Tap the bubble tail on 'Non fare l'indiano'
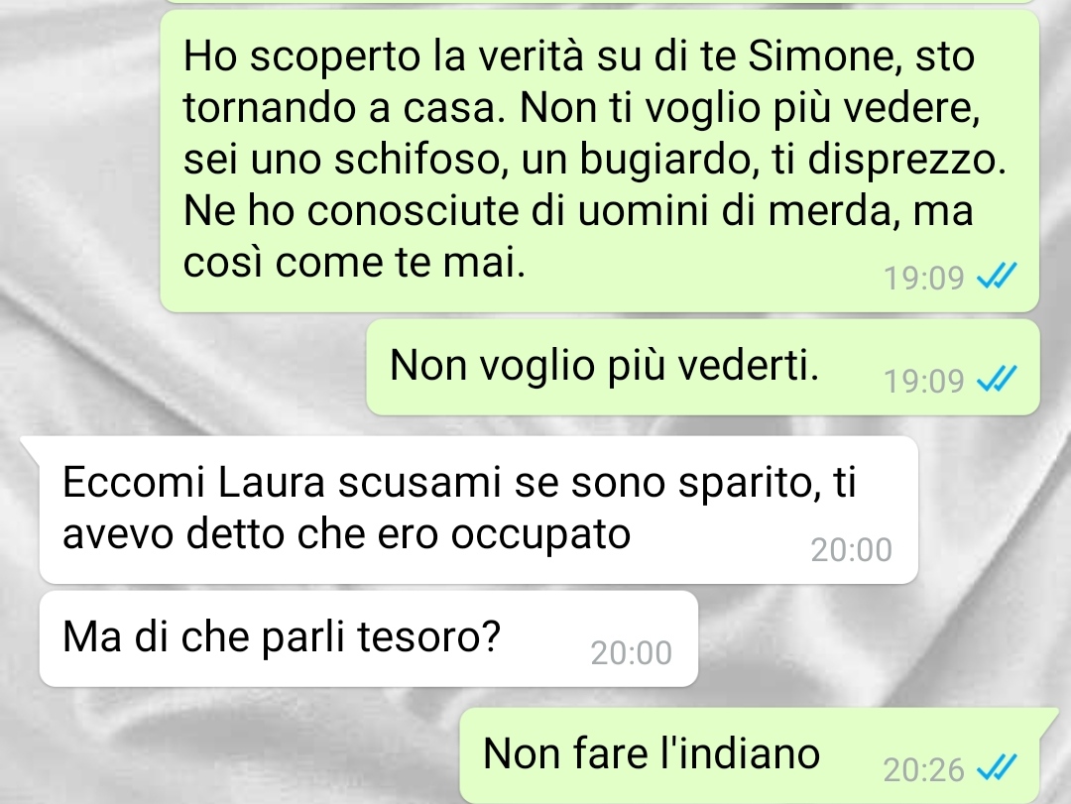The height and width of the screenshot is (804, 1071). pos(1049,720)
